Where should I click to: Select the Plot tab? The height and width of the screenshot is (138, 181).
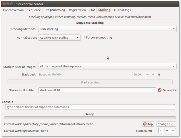(92, 10)
